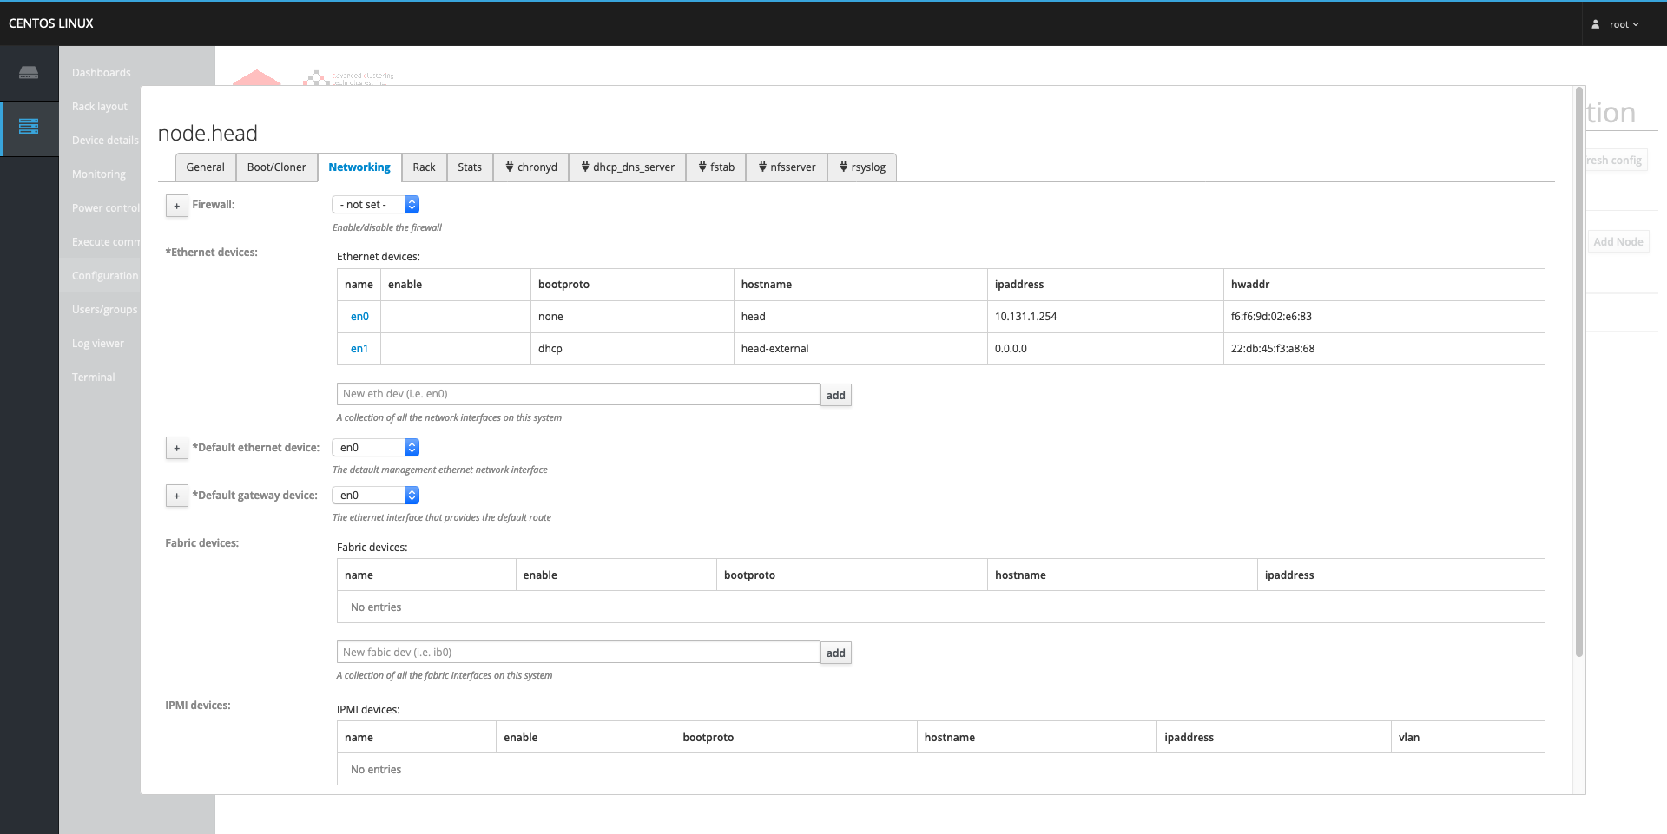Expand the plus button beside Firewall
This screenshot has height=834, width=1667.
(x=177, y=206)
